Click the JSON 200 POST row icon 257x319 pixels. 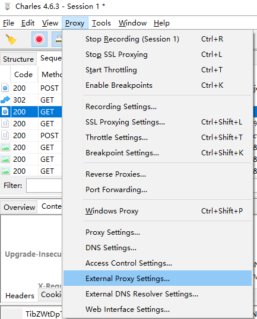[x=5, y=135]
